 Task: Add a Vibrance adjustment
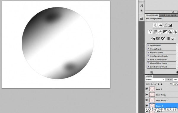pos(150,32)
